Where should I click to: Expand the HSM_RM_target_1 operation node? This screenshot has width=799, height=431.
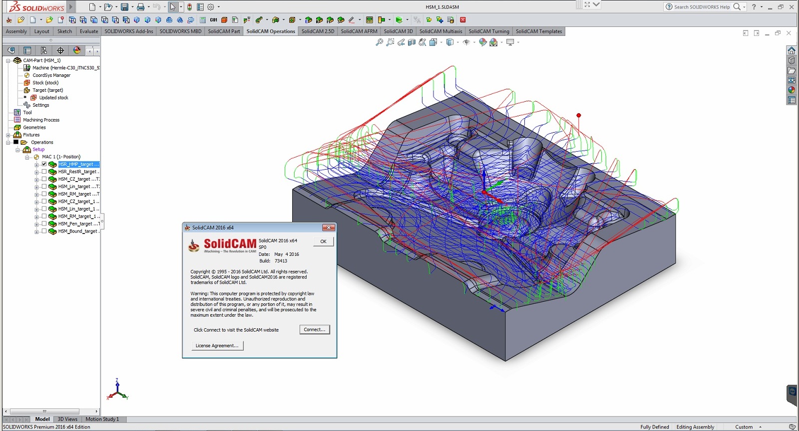point(36,217)
